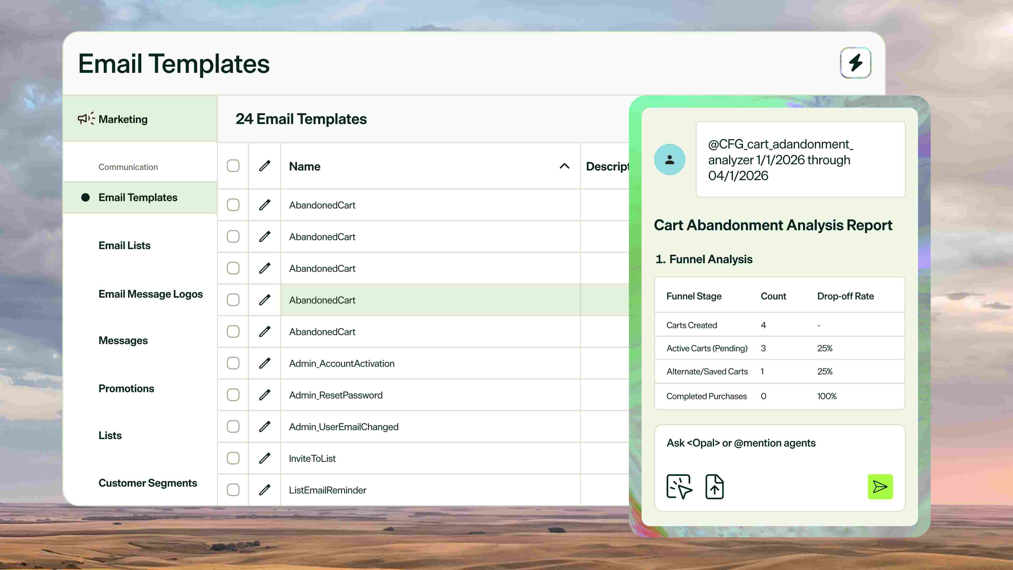Check the InviteToList checkbox

coord(233,458)
